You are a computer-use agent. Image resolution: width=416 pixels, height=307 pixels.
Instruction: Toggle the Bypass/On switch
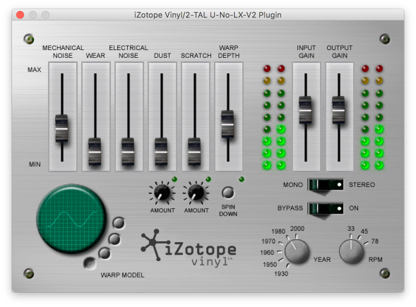[326, 209]
